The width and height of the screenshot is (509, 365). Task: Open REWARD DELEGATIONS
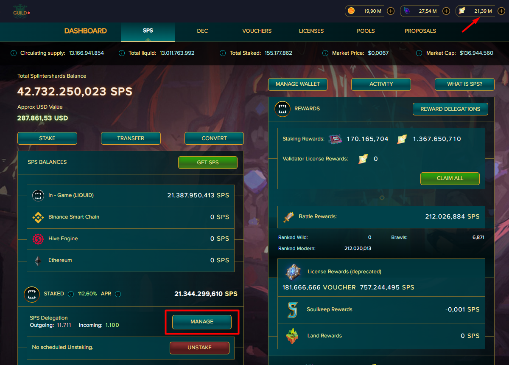(450, 109)
